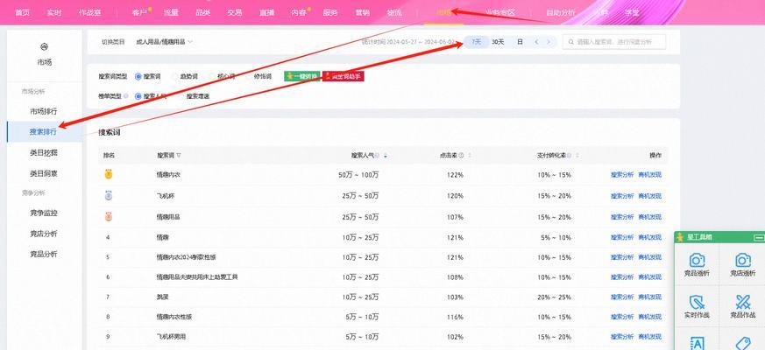Click 搜索分析 link in the 飞机杯男用 row
Viewport: 765px width, 350px height.
point(622,337)
